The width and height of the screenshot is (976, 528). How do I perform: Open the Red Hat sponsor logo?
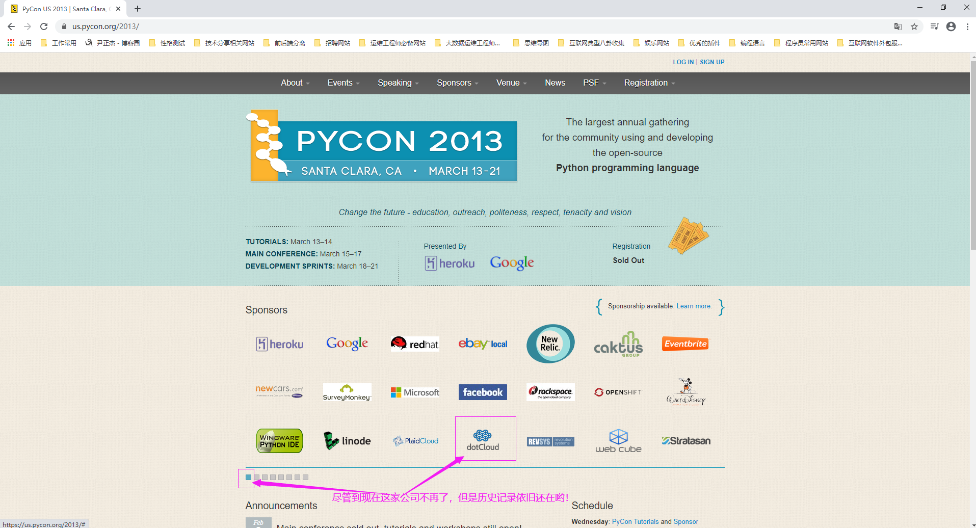415,344
